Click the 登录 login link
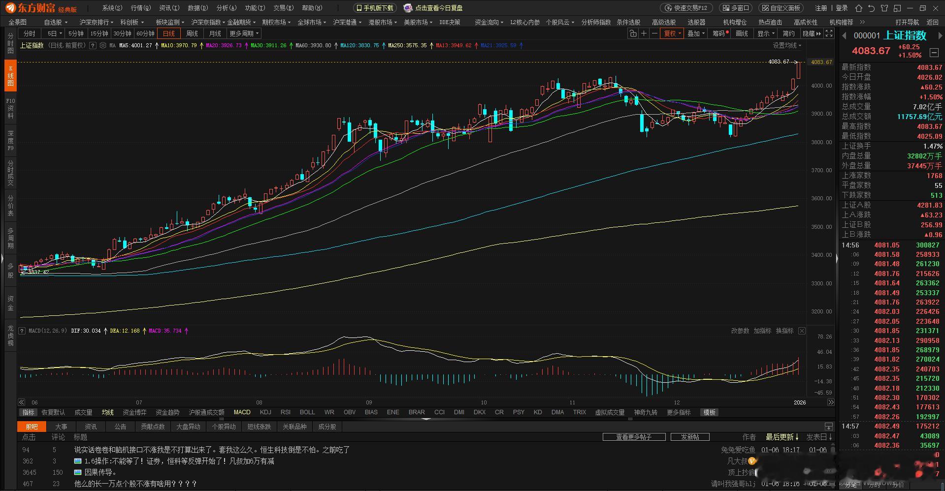Viewport: 945px width, 491px height. [842, 8]
